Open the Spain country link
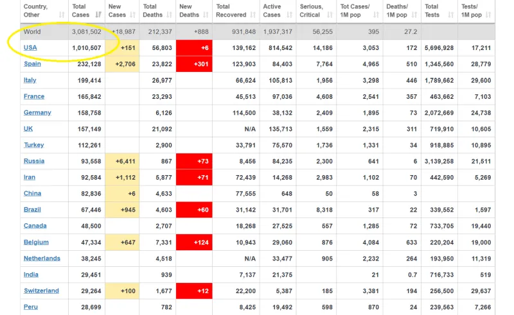The image size is (514, 315). click(32, 64)
